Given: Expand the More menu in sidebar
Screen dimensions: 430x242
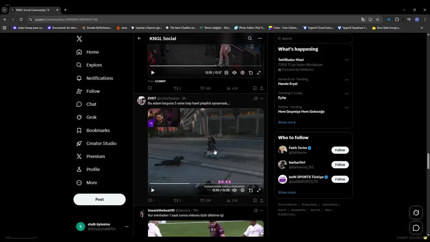Looking at the screenshot, I should [x=87, y=183].
